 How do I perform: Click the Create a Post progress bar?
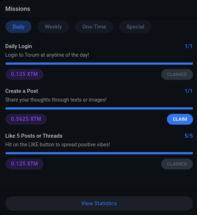tap(99, 108)
